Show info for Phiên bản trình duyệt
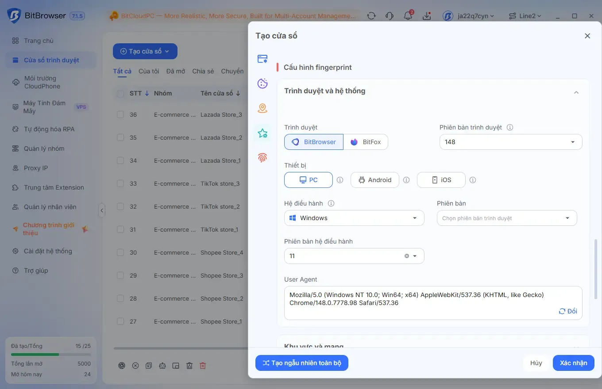 point(509,127)
